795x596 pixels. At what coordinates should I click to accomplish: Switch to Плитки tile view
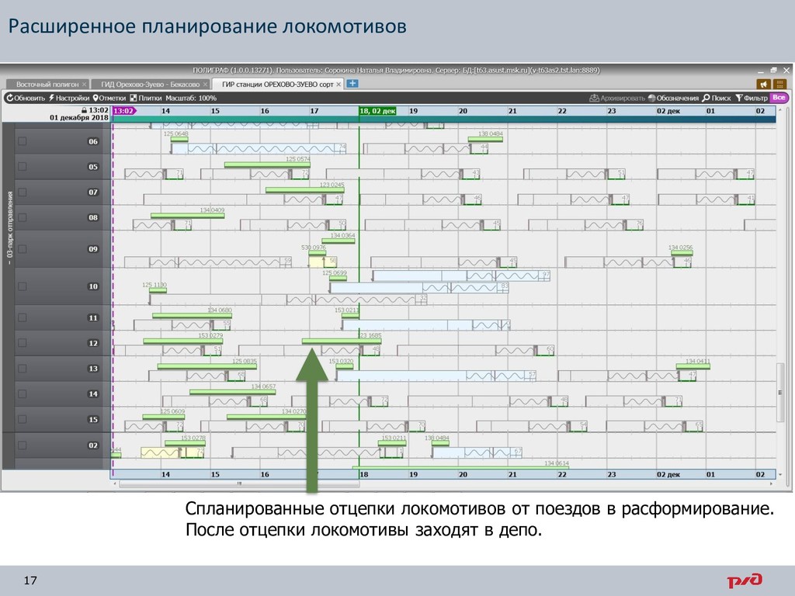pos(146,98)
